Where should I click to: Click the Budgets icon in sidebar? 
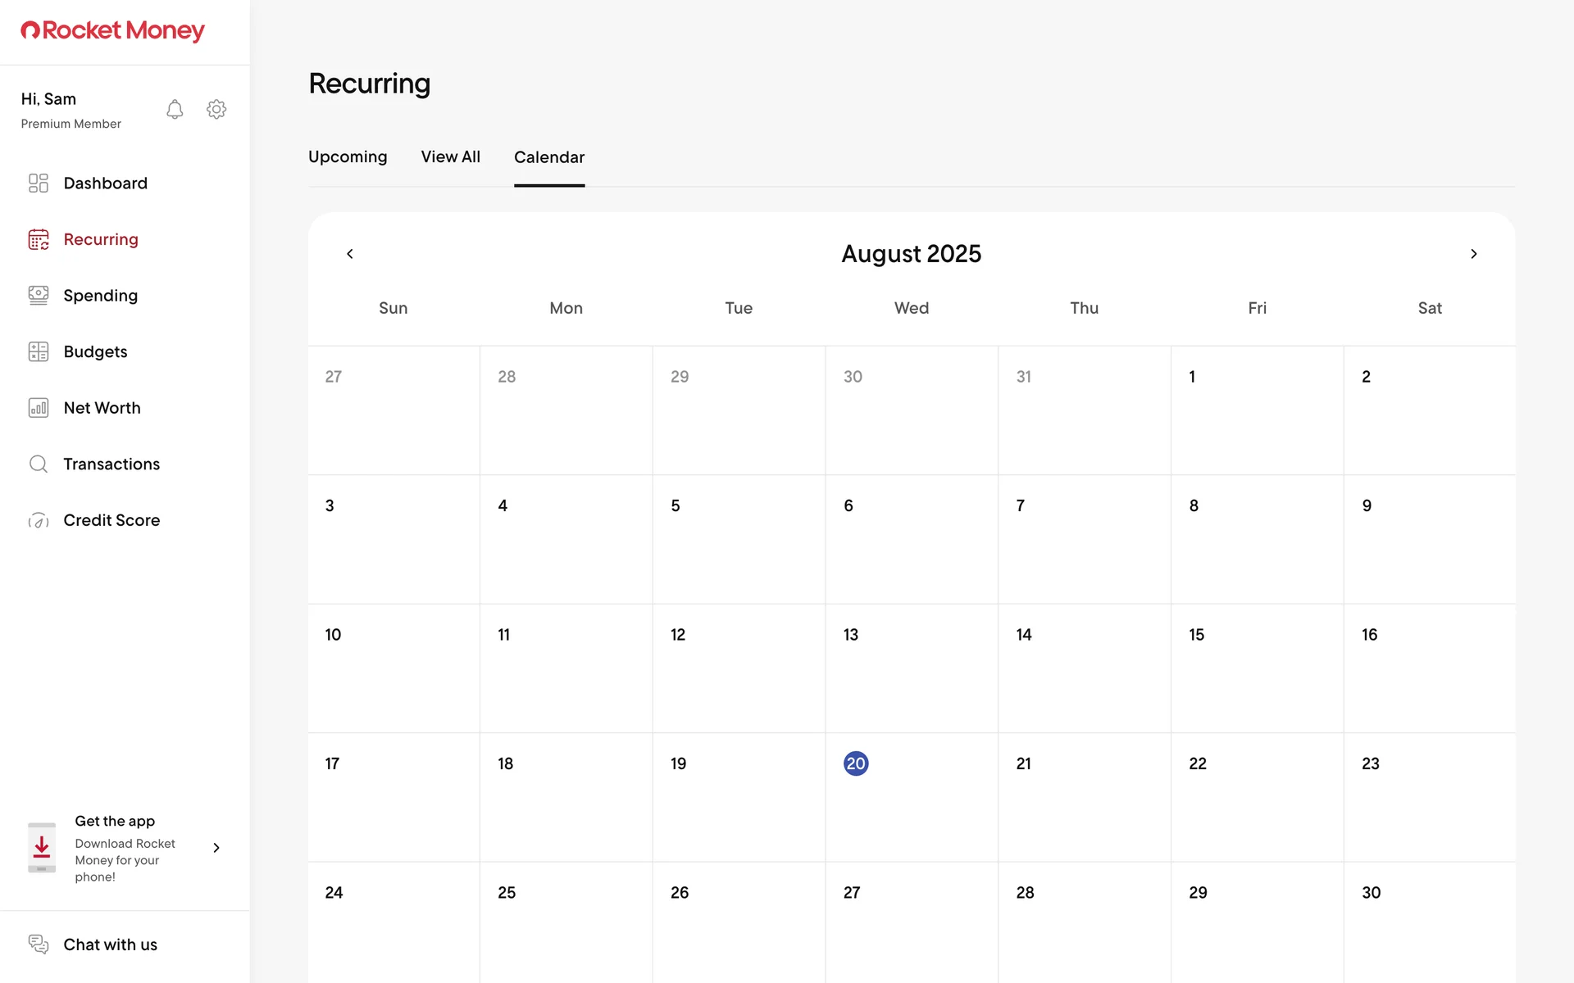(x=39, y=351)
